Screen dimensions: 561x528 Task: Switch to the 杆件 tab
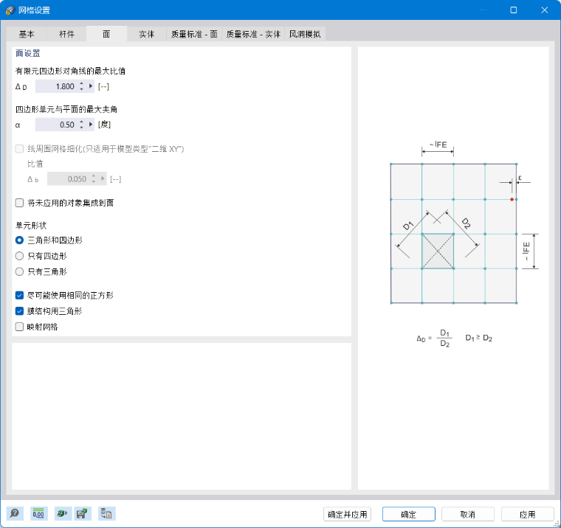click(66, 34)
